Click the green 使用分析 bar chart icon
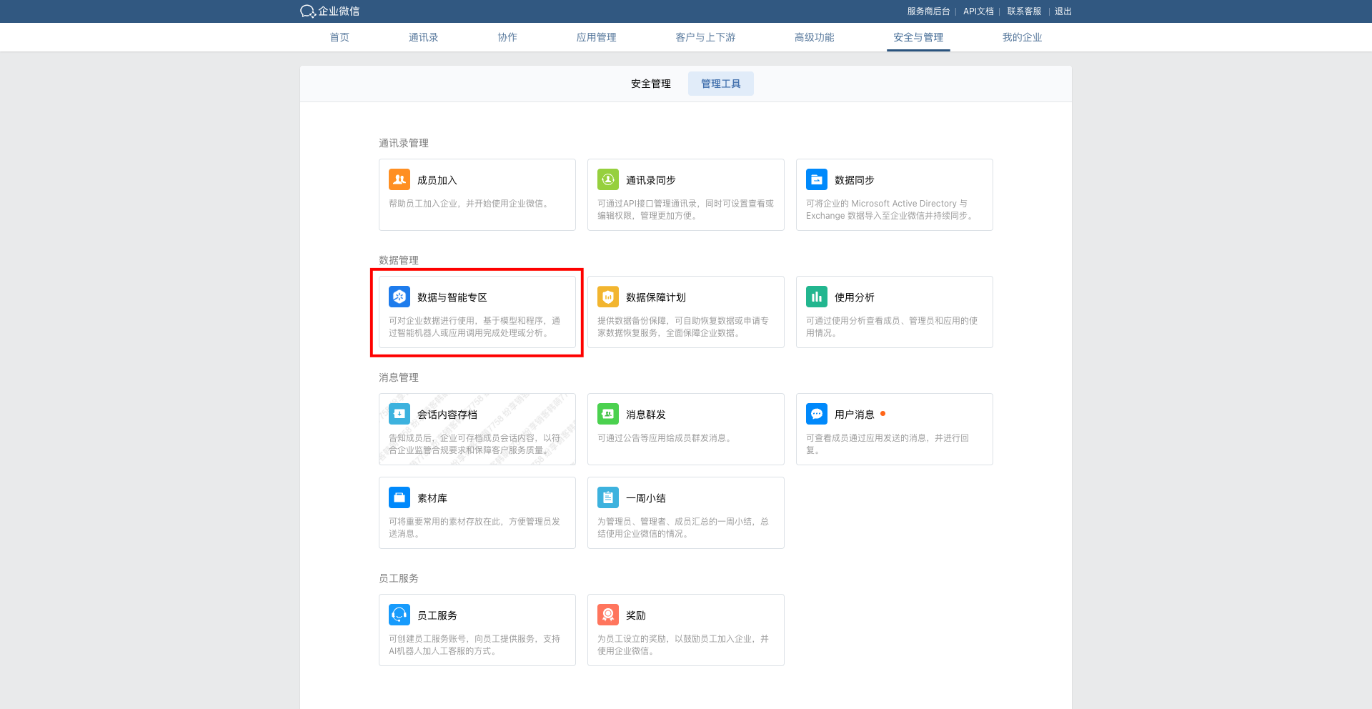1372x709 pixels. point(816,297)
